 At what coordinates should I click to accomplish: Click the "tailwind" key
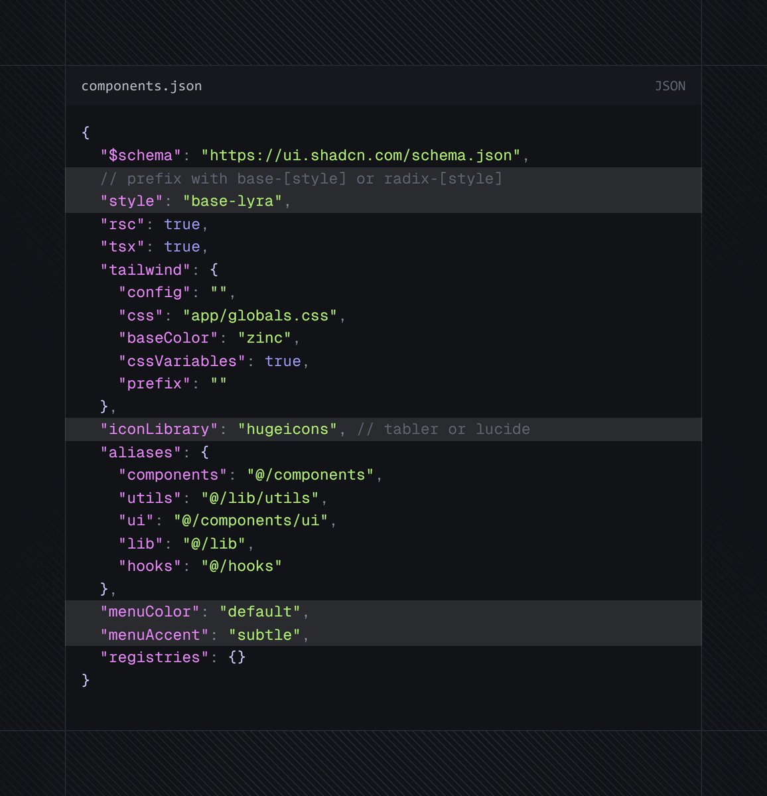pos(145,270)
